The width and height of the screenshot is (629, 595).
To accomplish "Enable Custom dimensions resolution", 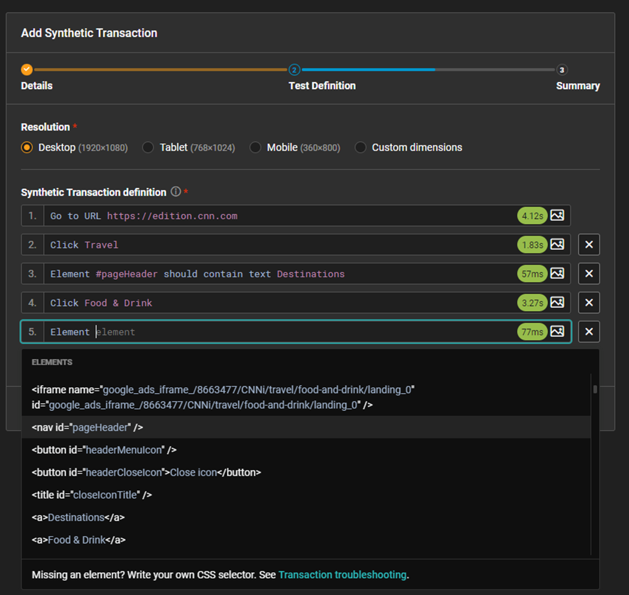I will click(x=360, y=147).
